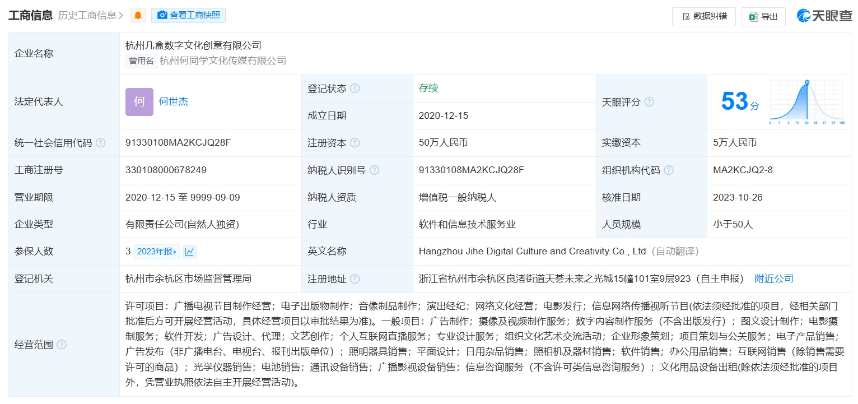Select staff size 小于50人
The image size is (858, 404).
[733, 224]
